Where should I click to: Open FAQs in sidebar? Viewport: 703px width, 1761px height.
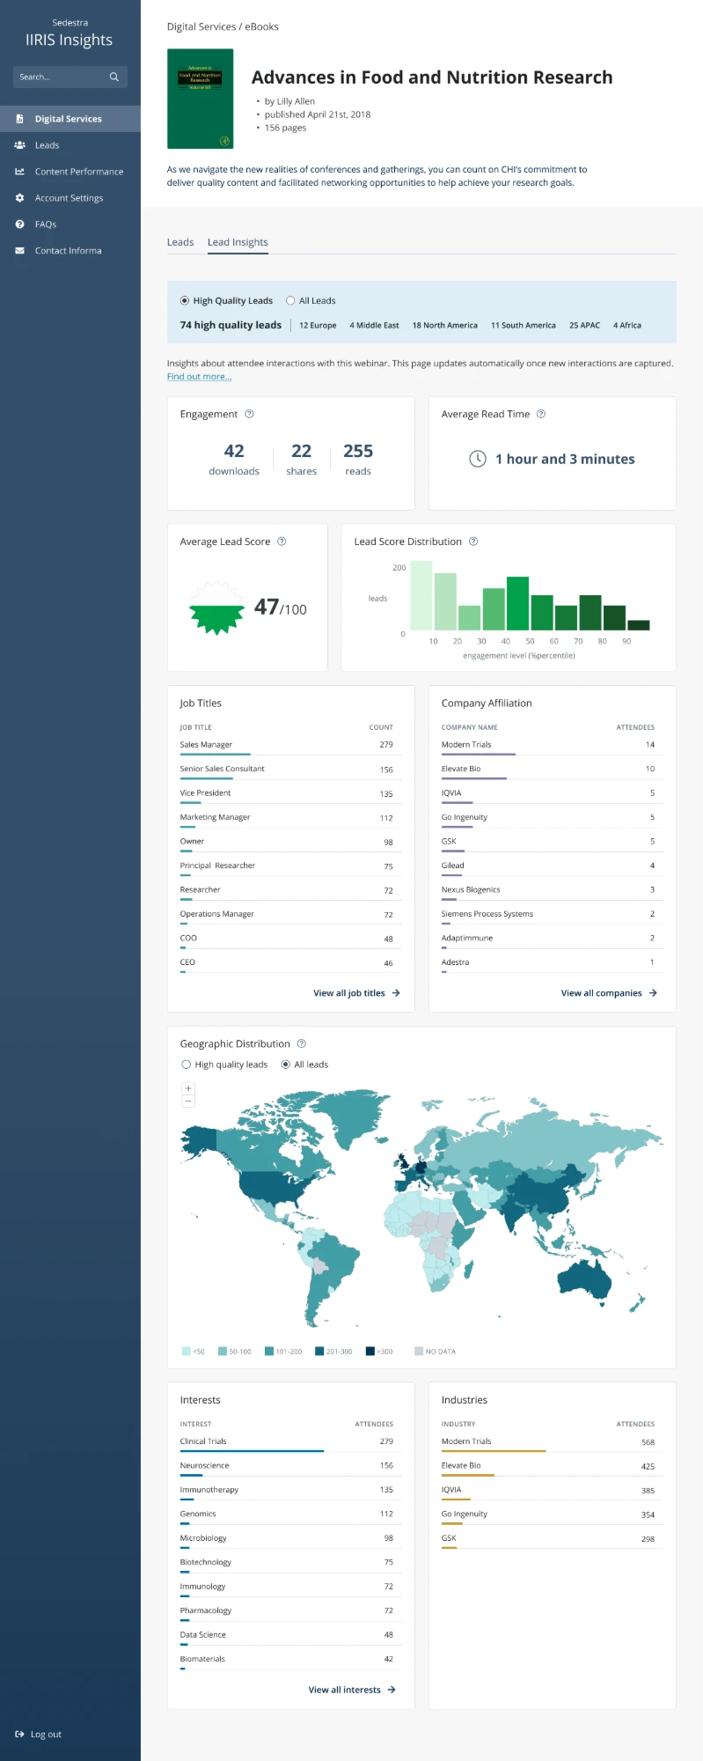pyautogui.click(x=70, y=225)
